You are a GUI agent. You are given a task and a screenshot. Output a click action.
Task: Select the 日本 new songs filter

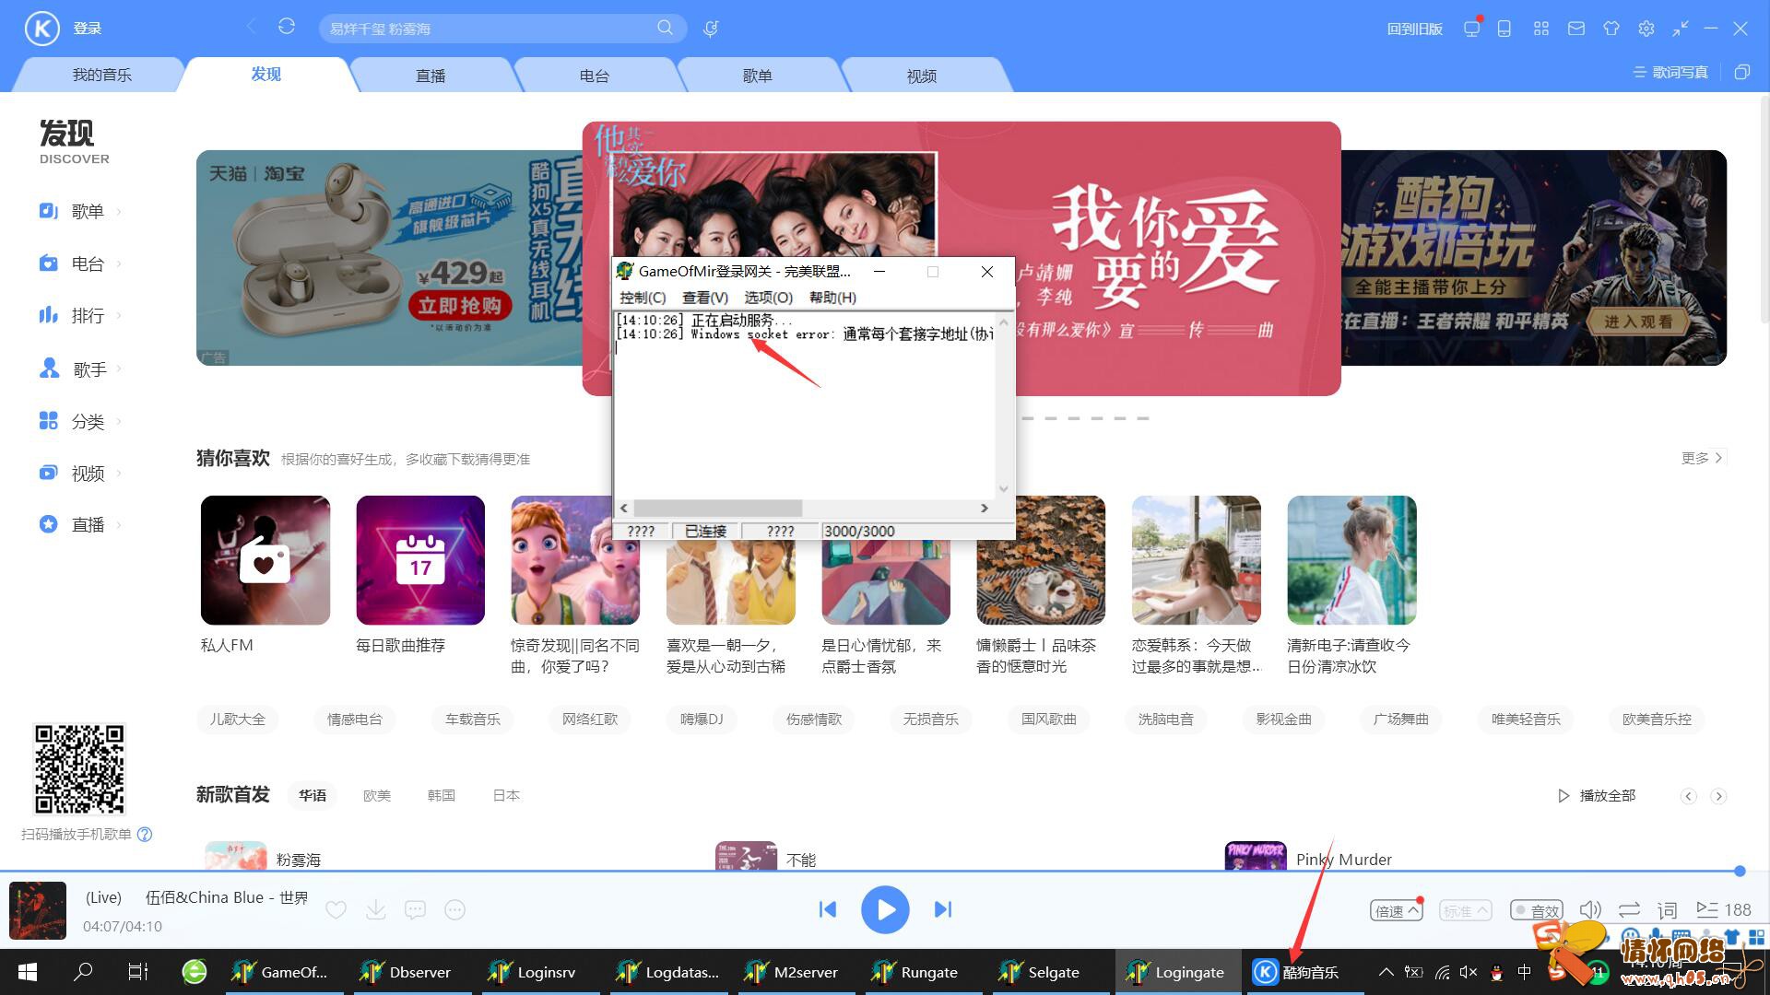pyautogui.click(x=506, y=795)
